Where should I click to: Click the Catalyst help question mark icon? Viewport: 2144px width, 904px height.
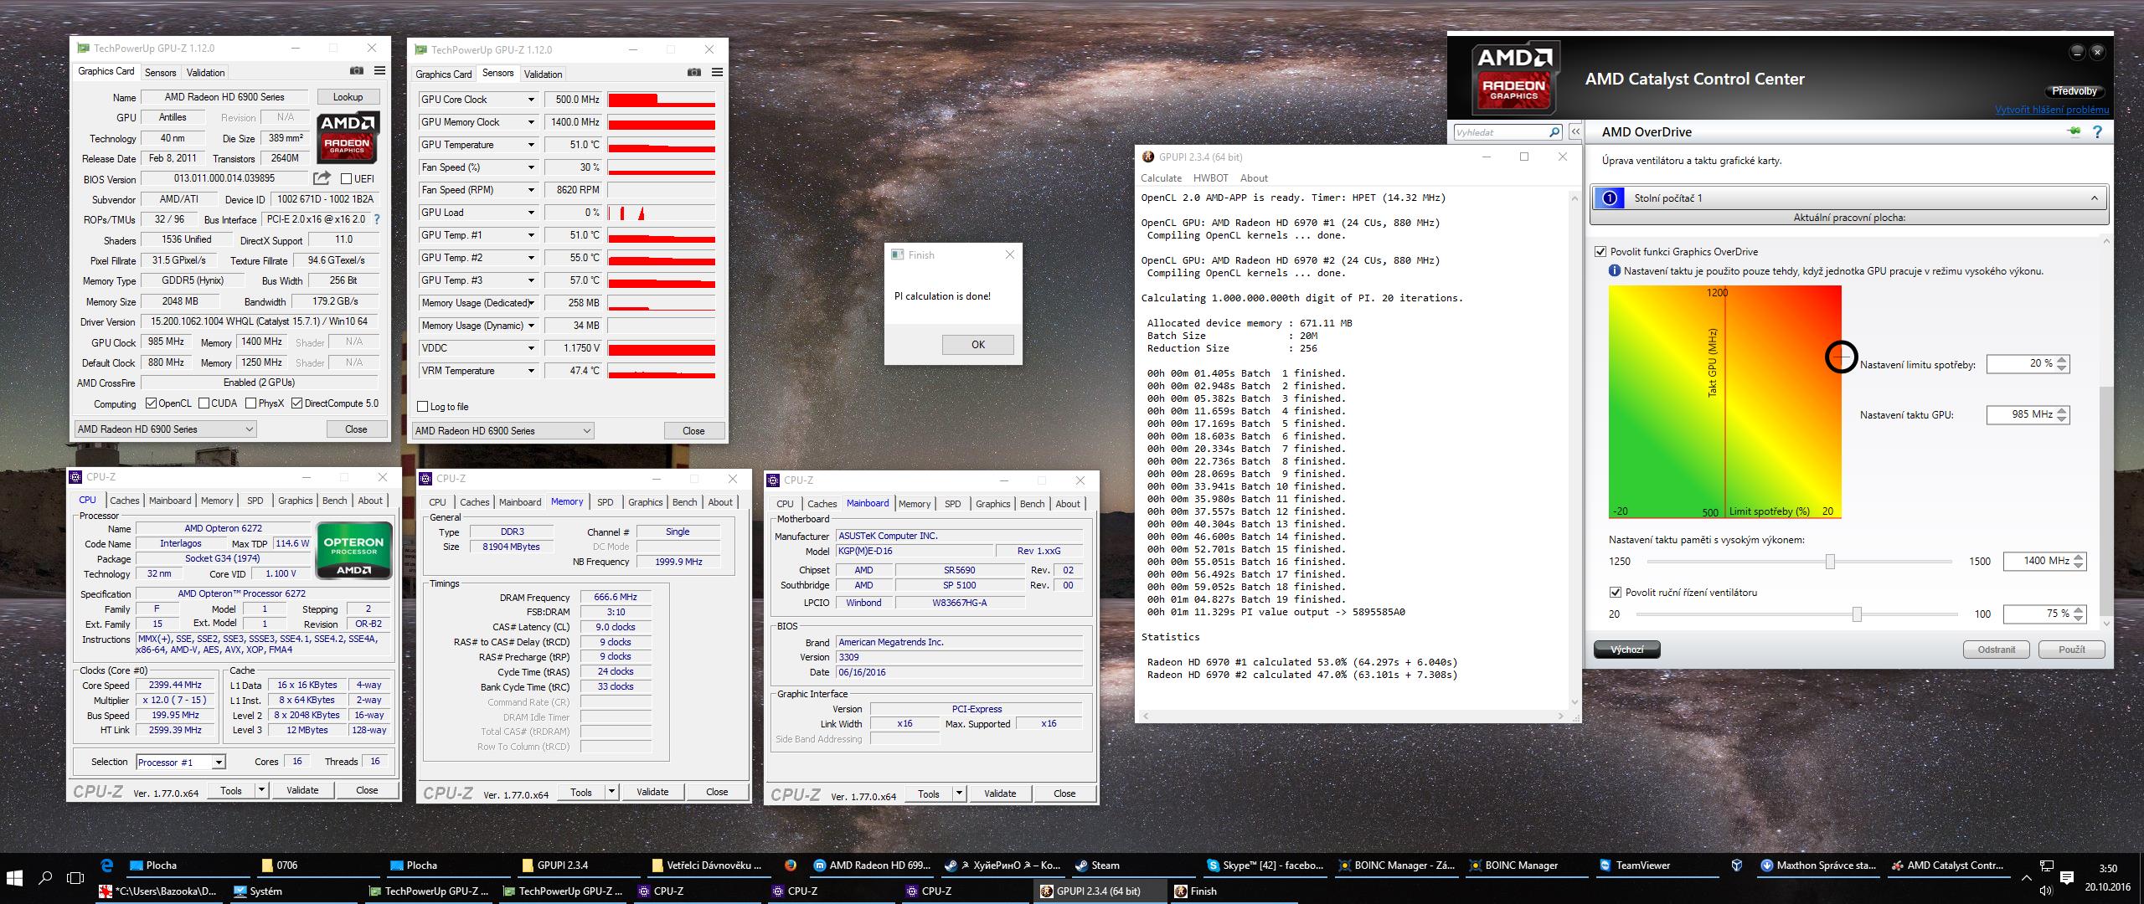(2098, 132)
